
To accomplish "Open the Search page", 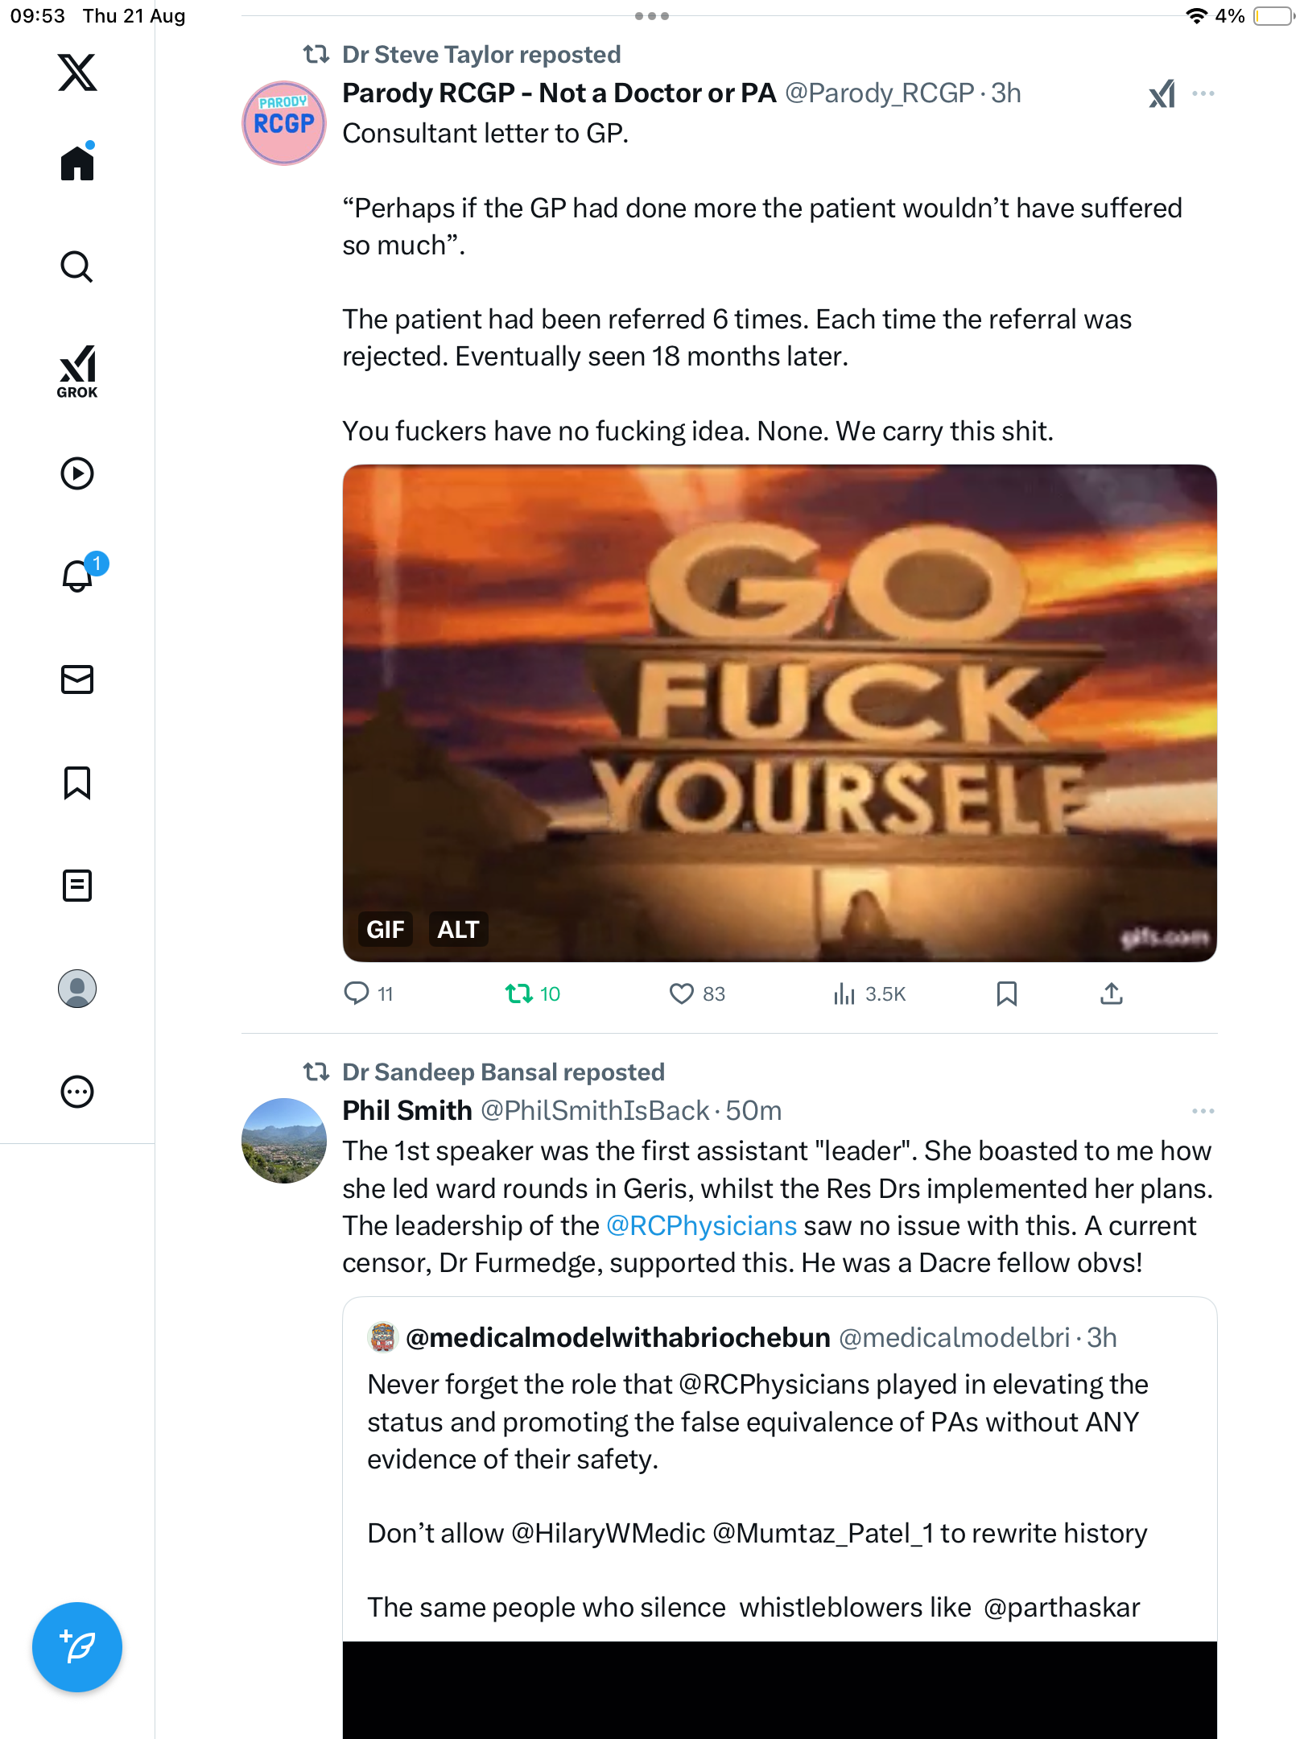I will (77, 266).
